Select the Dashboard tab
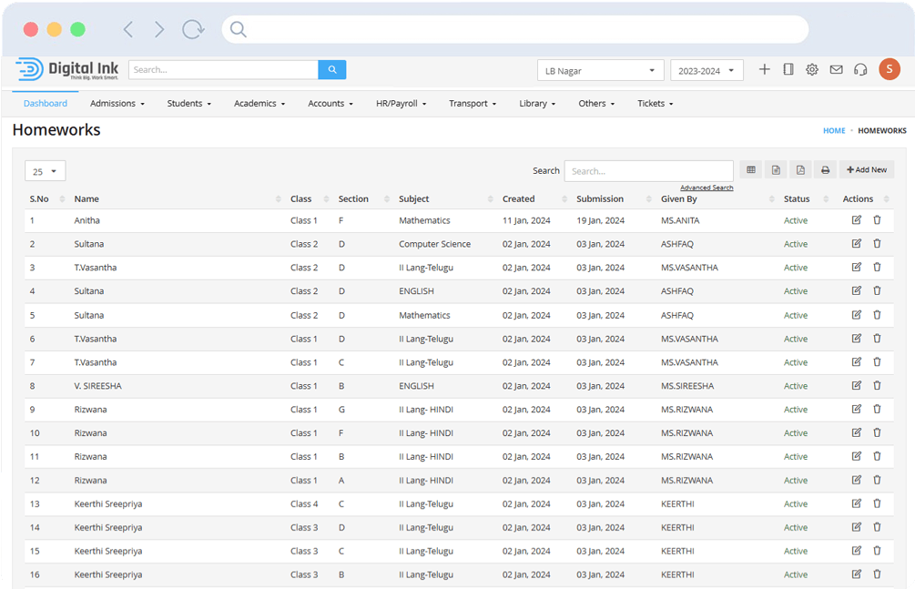This screenshot has width=915, height=589. coord(45,103)
